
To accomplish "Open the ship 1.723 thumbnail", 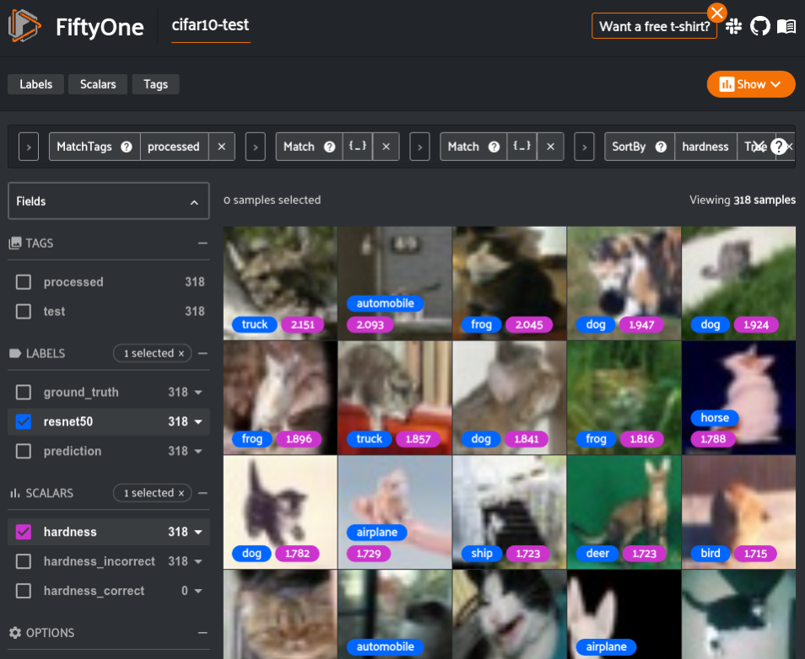I will pyautogui.click(x=510, y=512).
